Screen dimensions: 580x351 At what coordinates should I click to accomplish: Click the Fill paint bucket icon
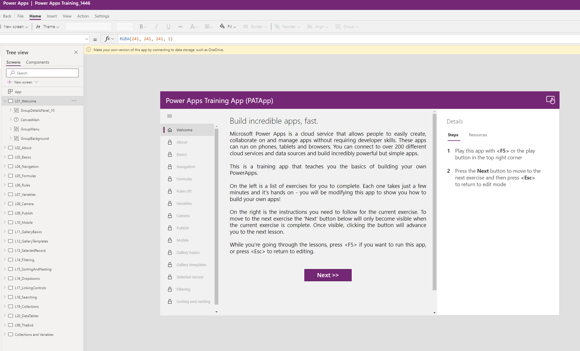click(222, 26)
